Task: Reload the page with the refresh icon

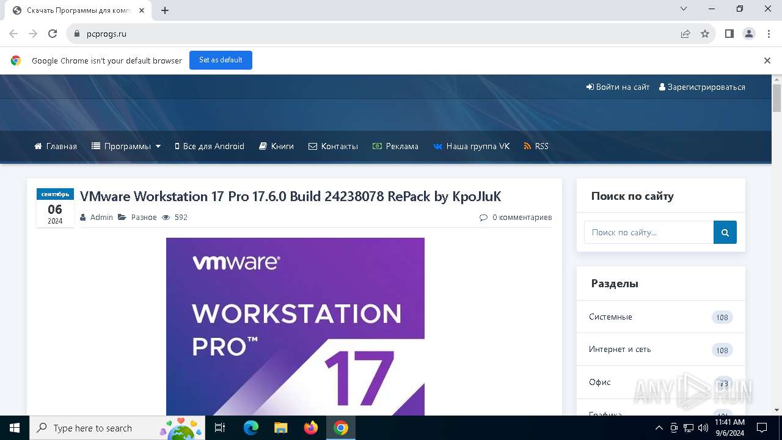Action: coord(53,34)
